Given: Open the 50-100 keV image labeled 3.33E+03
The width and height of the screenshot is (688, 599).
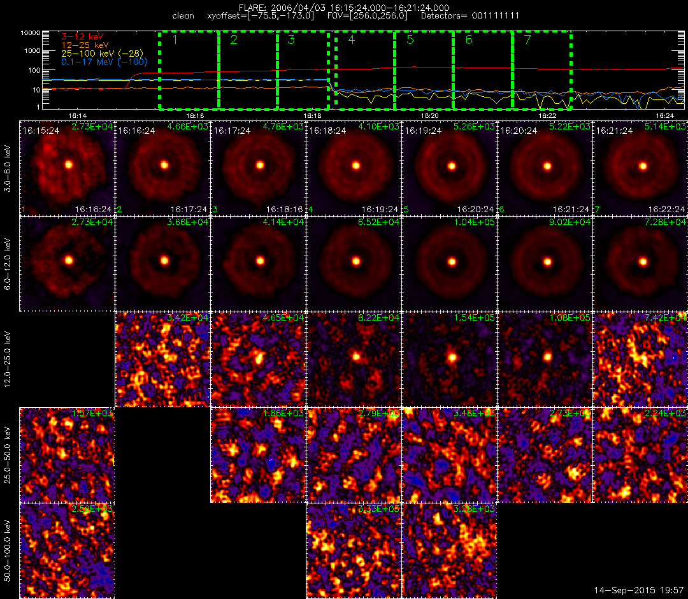Looking at the screenshot, I should pos(354,551).
